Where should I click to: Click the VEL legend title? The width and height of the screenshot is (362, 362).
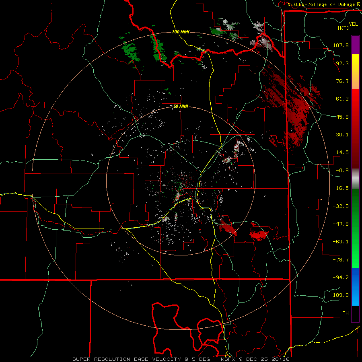(x=354, y=24)
